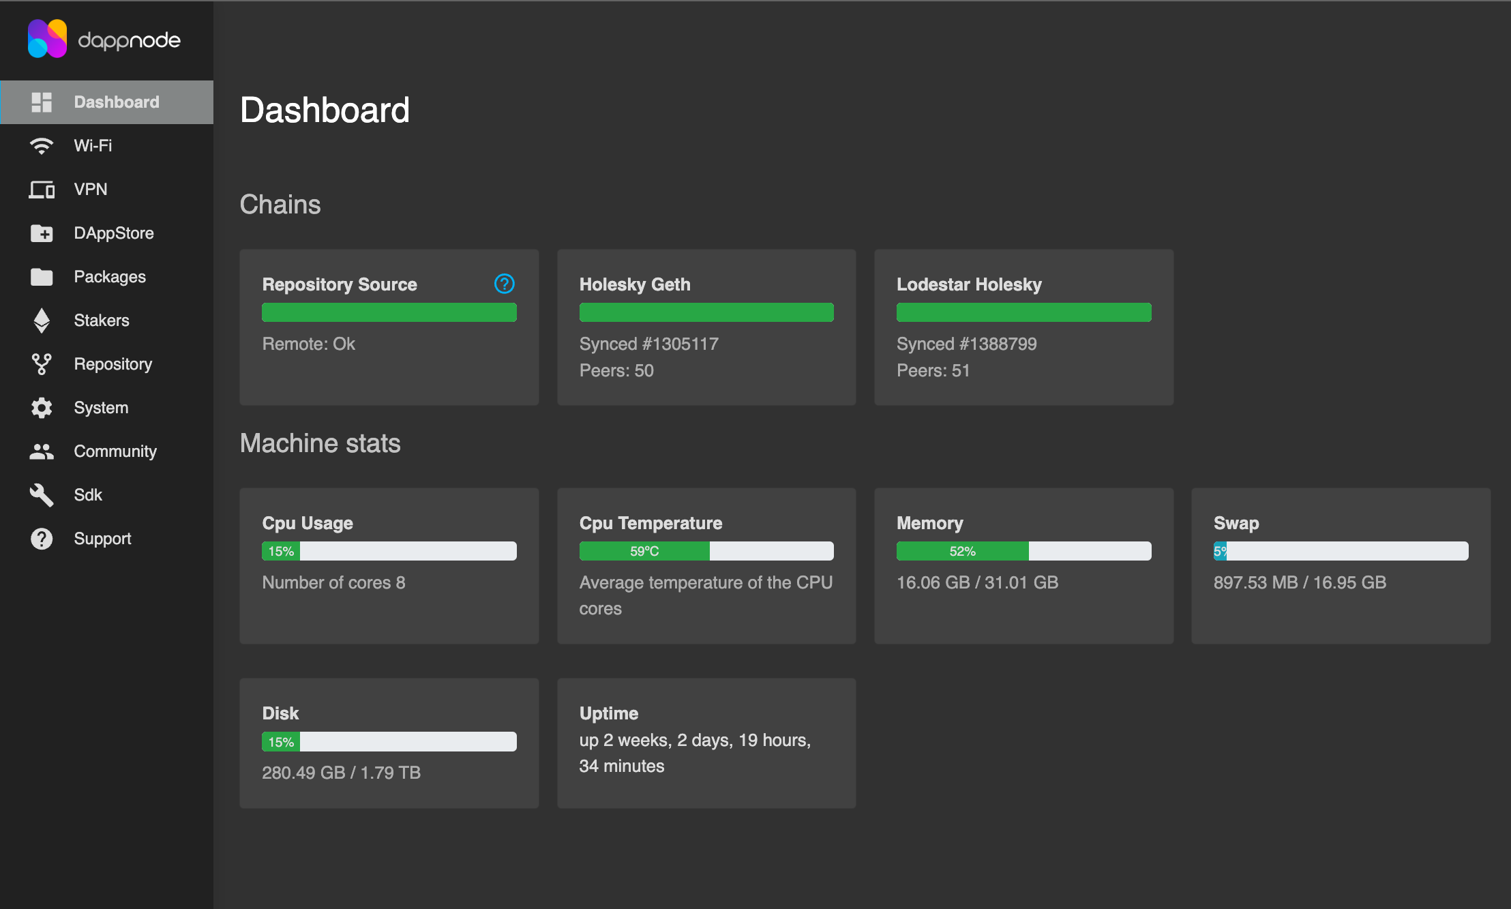Select the Dashboard menu entry
1511x909 pixels.
click(x=116, y=102)
